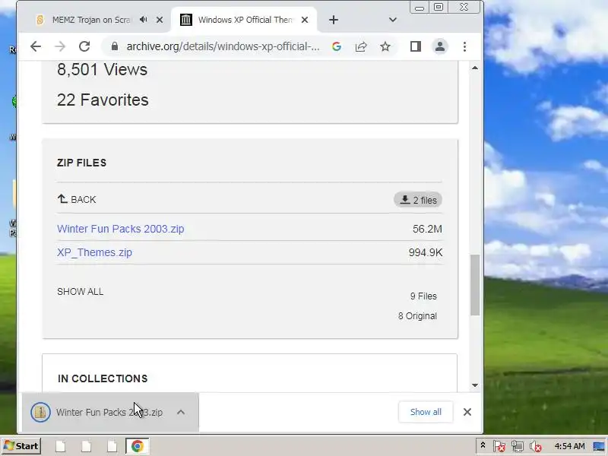
Task: Click third quick launch taskbar icon
Action: click(x=112, y=446)
